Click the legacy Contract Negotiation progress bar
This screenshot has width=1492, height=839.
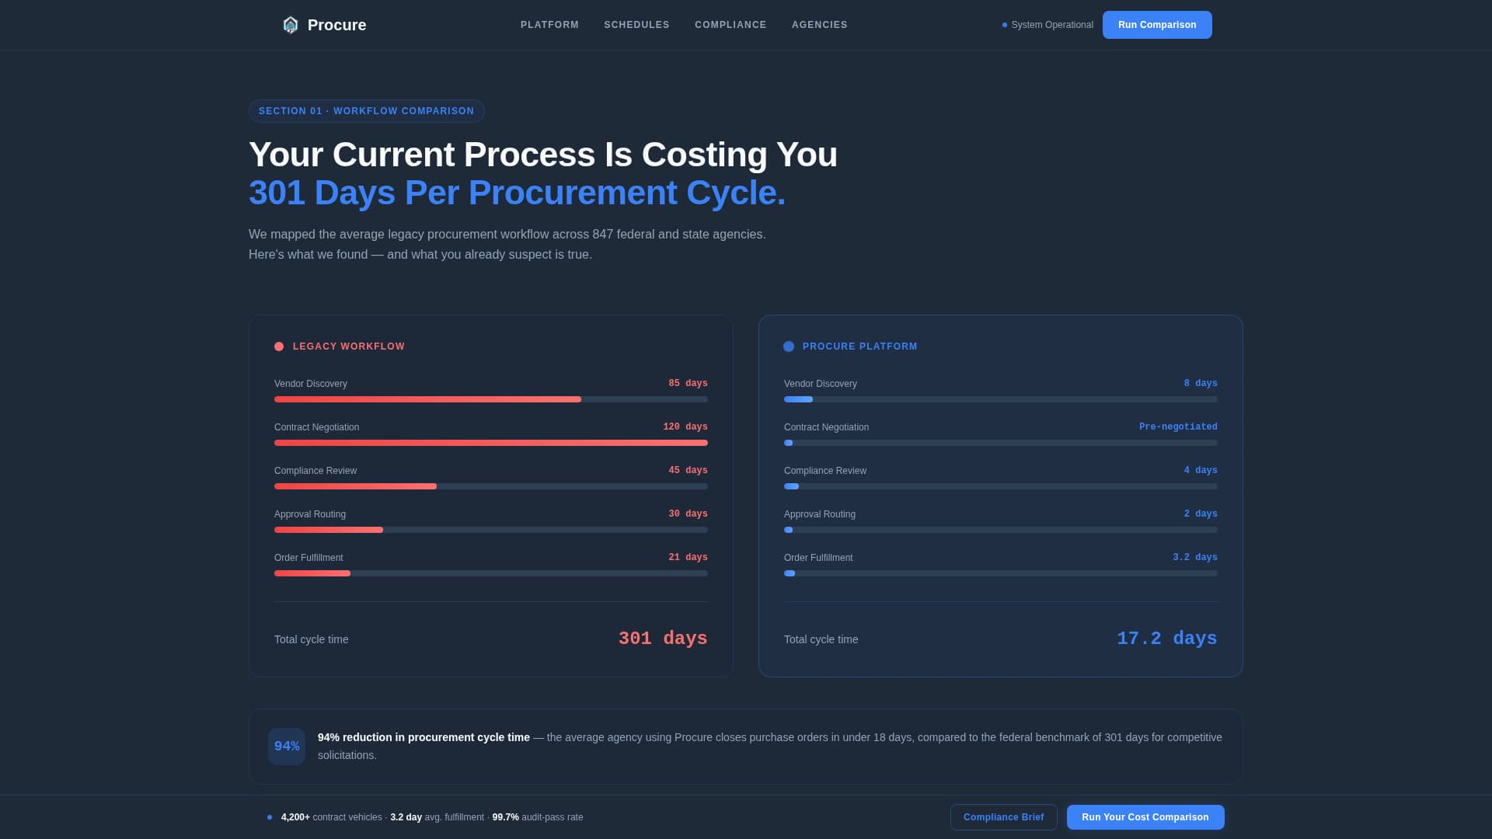pyautogui.click(x=491, y=443)
